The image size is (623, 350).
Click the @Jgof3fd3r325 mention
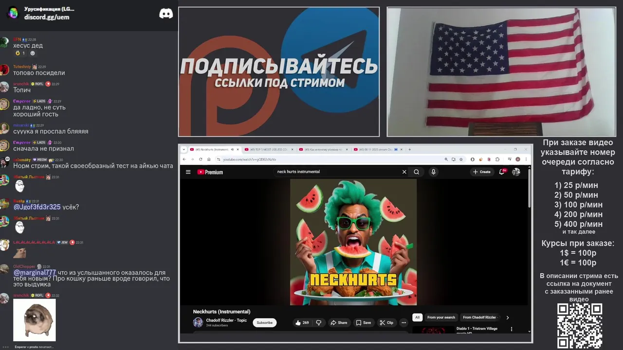[37, 207]
